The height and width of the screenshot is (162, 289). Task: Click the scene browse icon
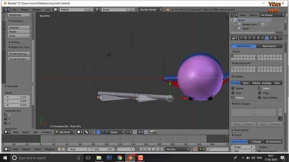98,9
